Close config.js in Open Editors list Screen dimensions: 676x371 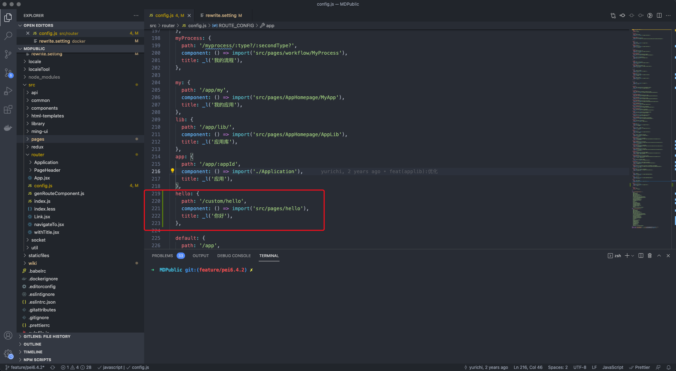[x=28, y=33]
